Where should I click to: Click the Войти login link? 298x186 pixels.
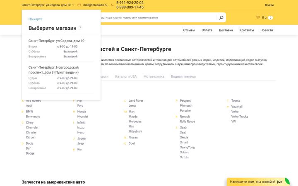269,5
